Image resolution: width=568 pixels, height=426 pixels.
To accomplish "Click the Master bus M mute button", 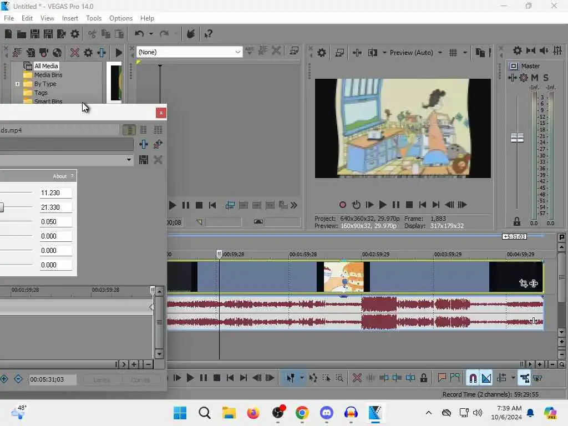I will (x=535, y=78).
